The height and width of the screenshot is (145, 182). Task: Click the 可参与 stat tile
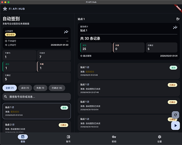click(x=19, y=55)
